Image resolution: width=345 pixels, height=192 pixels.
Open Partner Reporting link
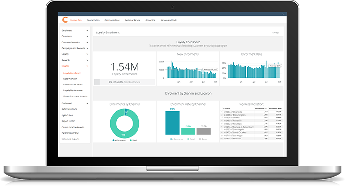[x=70, y=133]
